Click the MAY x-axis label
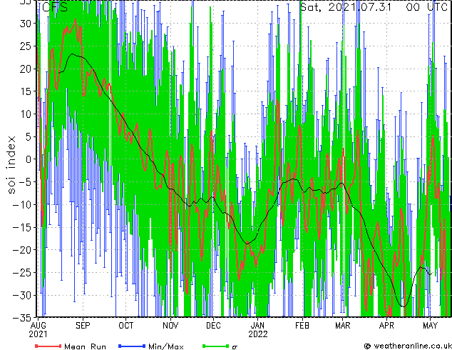 pos(430,326)
